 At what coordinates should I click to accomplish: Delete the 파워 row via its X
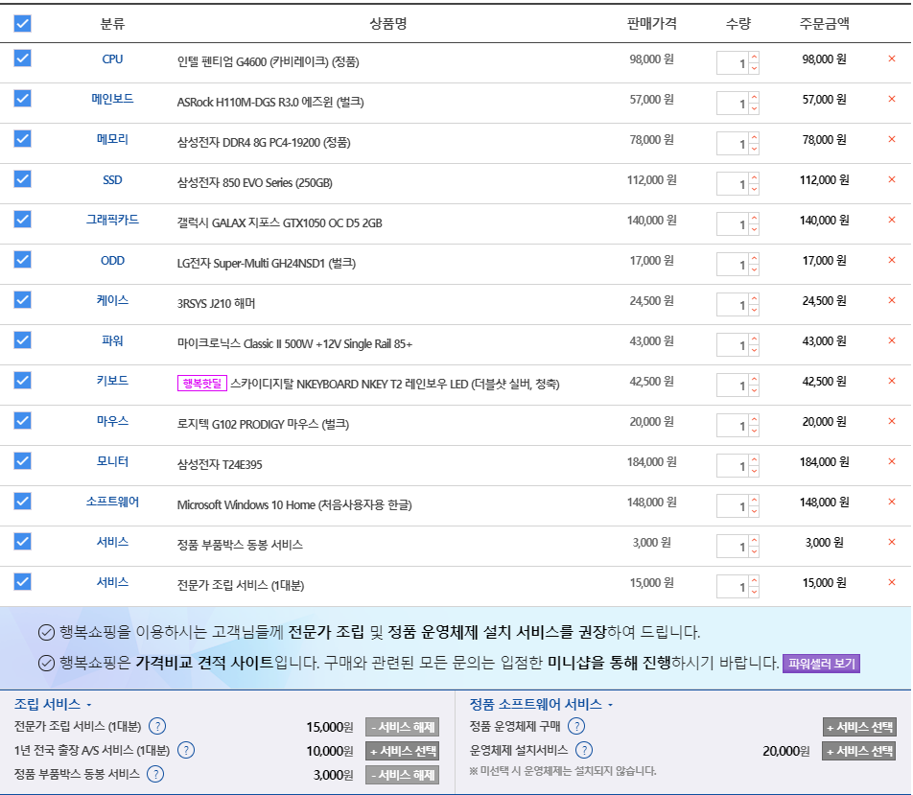[x=892, y=340]
